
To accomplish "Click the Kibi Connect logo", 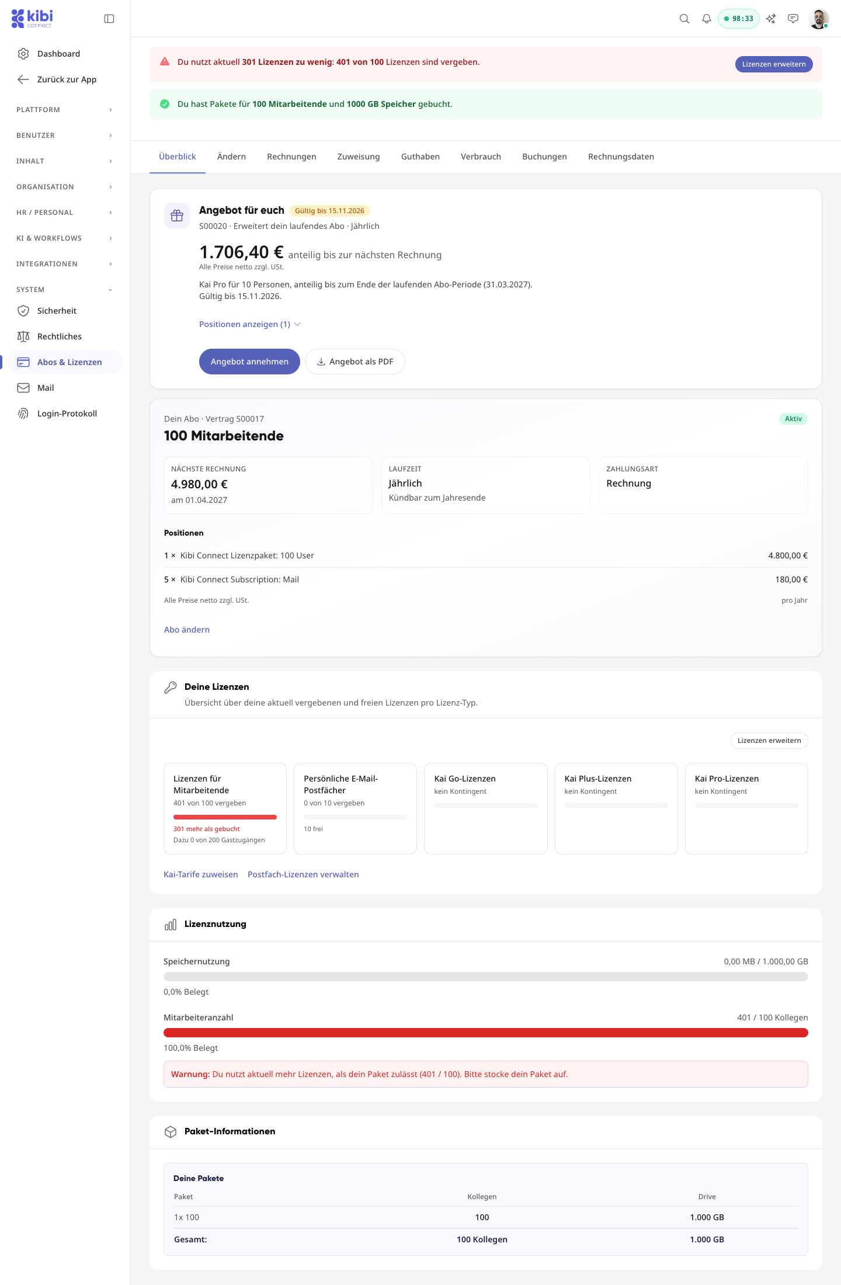I will (x=32, y=18).
